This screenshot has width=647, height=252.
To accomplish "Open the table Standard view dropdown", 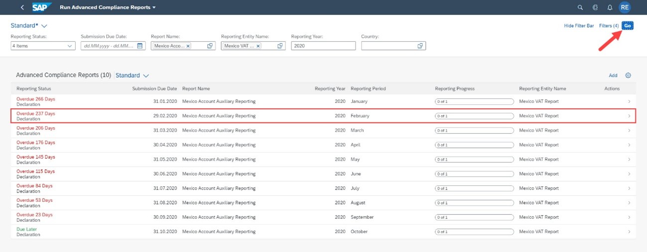I will pyautogui.click(x=145, y=76).
